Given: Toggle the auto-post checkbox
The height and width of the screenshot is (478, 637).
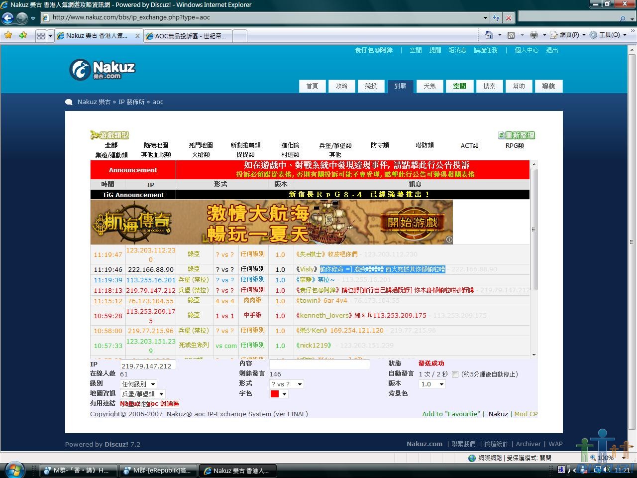Looking at the screenshot, I should (x=455, y=374).
